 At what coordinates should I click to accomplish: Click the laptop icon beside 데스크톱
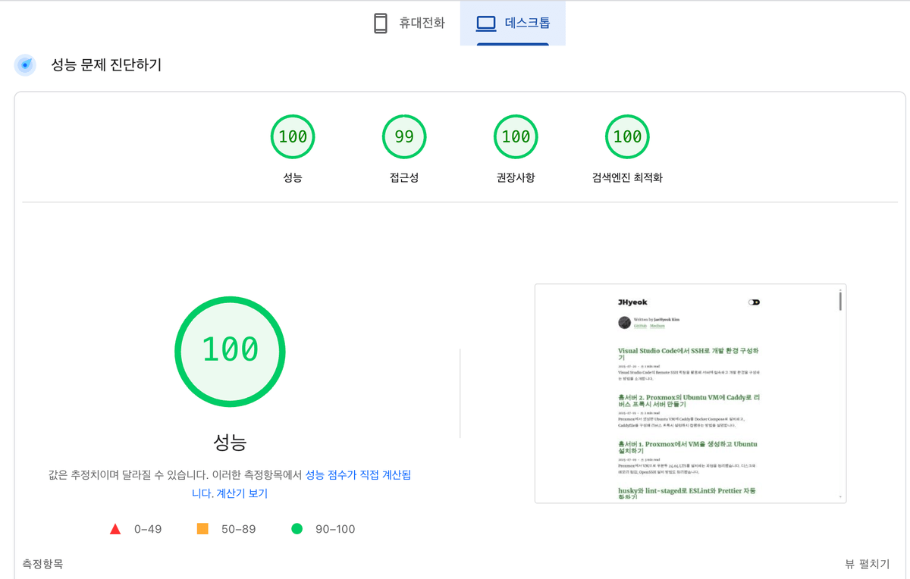485,23
